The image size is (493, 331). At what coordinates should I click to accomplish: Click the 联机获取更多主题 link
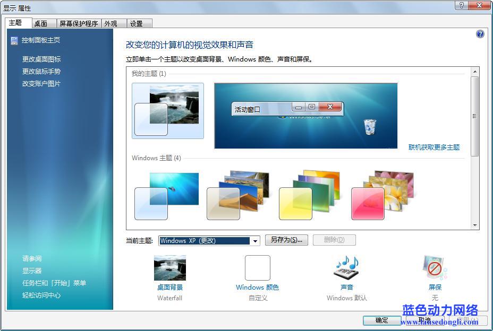point(433,147)
